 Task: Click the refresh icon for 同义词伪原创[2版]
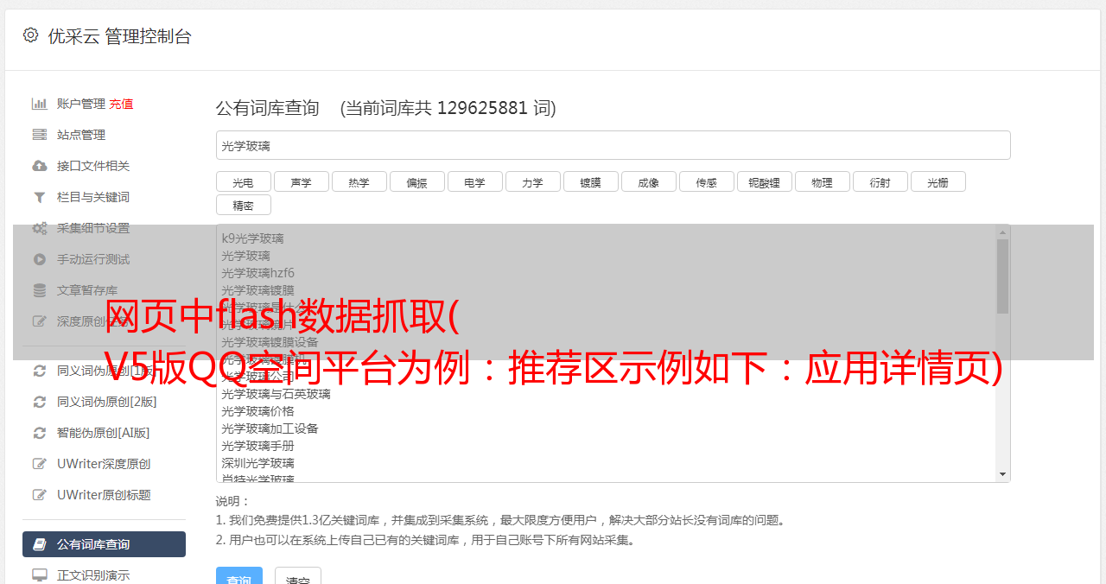pyautogui.click(x=40, y=402)
